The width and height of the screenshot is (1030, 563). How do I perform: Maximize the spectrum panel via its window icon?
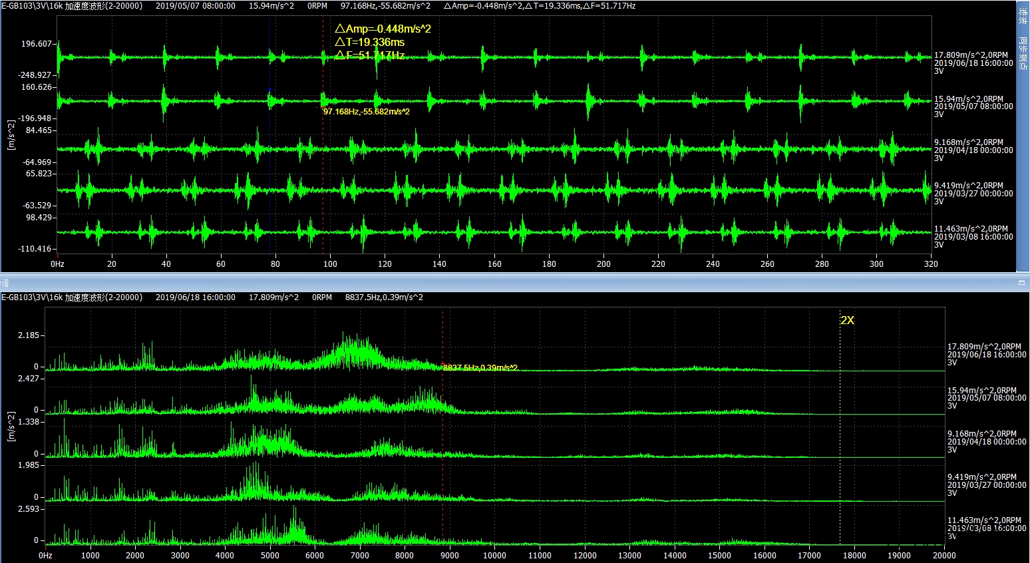point(1021,283)
